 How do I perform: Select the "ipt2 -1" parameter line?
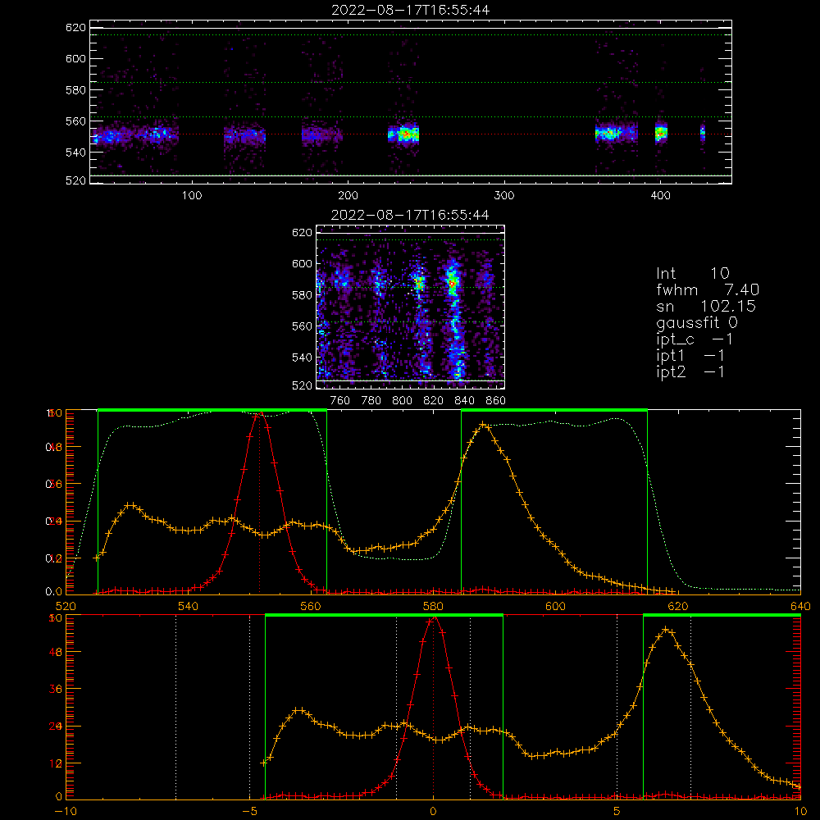[x=690, y=371]
